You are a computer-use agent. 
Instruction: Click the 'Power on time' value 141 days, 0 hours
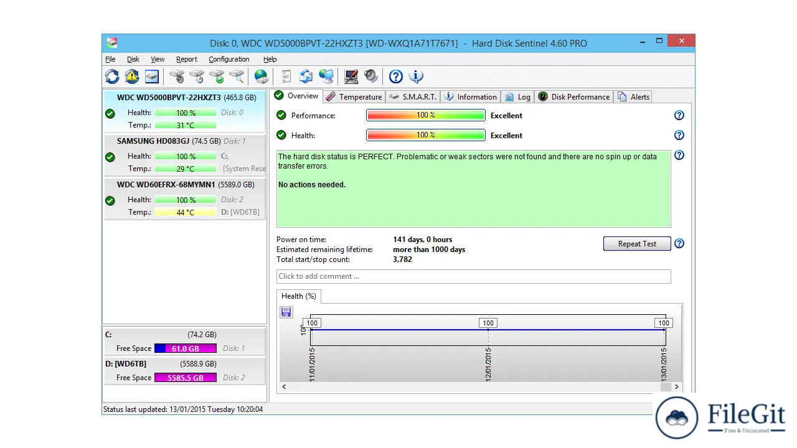click(423, 240)
